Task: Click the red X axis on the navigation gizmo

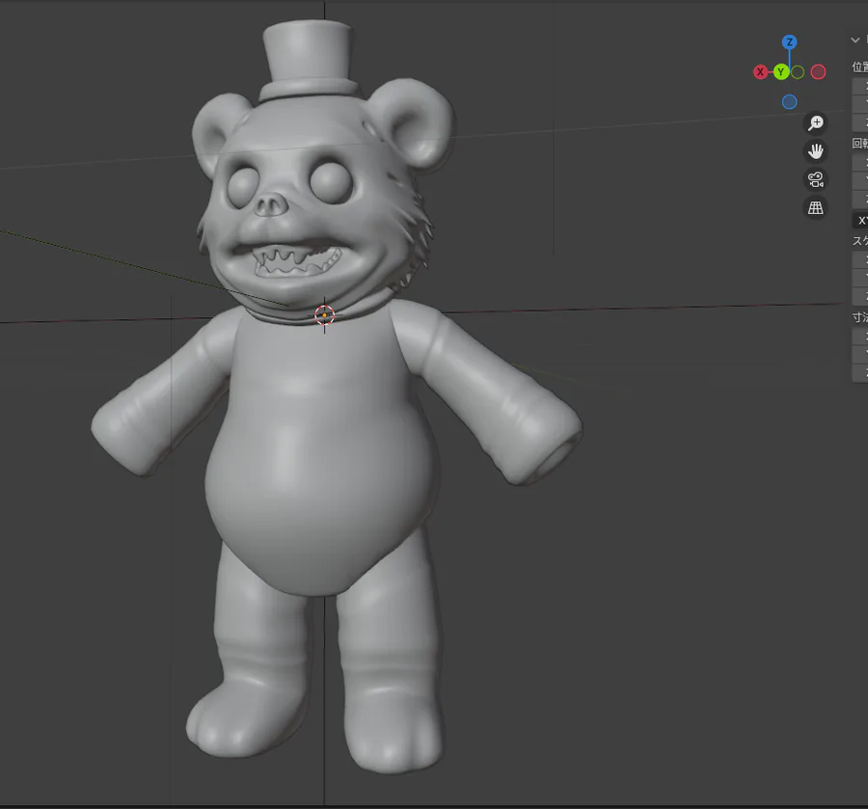Action: [761, 72]
